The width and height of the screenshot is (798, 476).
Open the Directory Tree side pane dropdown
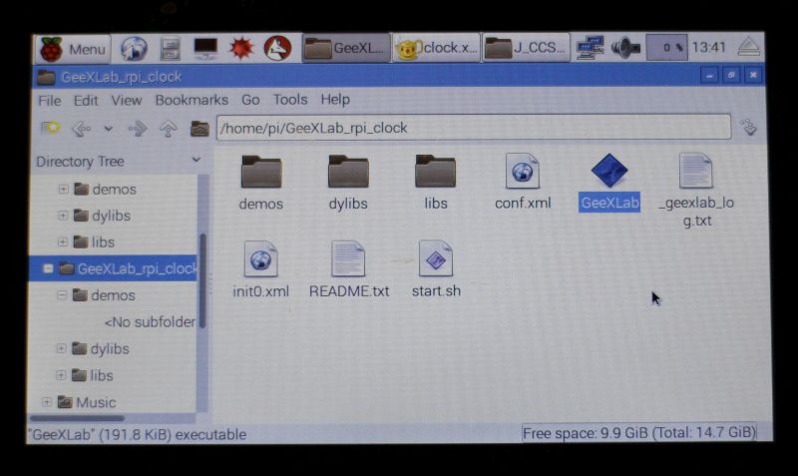[196, 161]
